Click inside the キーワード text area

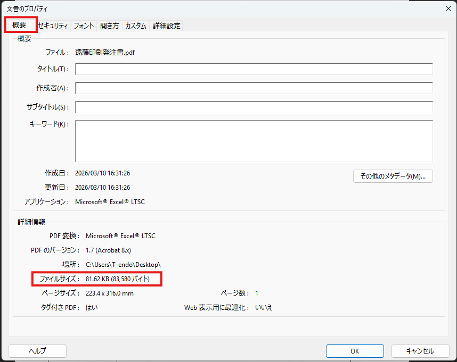254,141
